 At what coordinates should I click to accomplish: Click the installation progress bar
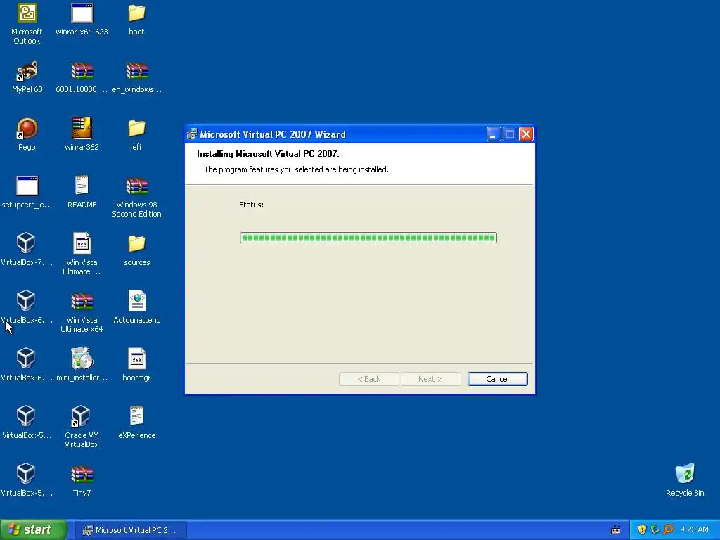(368, 238)
